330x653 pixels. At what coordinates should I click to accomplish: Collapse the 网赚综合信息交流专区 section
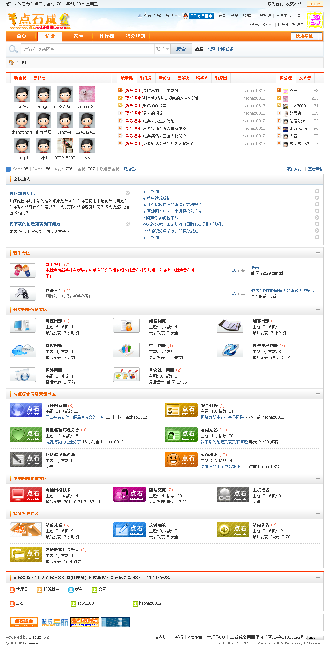point(318,394)
